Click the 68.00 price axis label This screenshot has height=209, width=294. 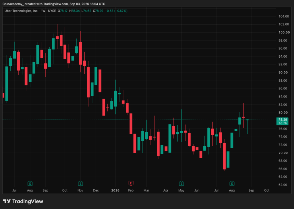(x=283, y=161)
